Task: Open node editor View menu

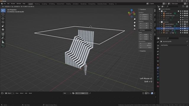Action: (17, 93)
